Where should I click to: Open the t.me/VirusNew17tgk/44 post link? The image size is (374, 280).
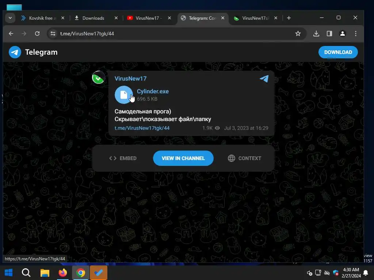click(x=142, y=128)
